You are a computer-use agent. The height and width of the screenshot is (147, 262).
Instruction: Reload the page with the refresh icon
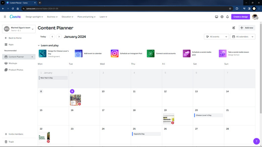click(x=13, y=8)
